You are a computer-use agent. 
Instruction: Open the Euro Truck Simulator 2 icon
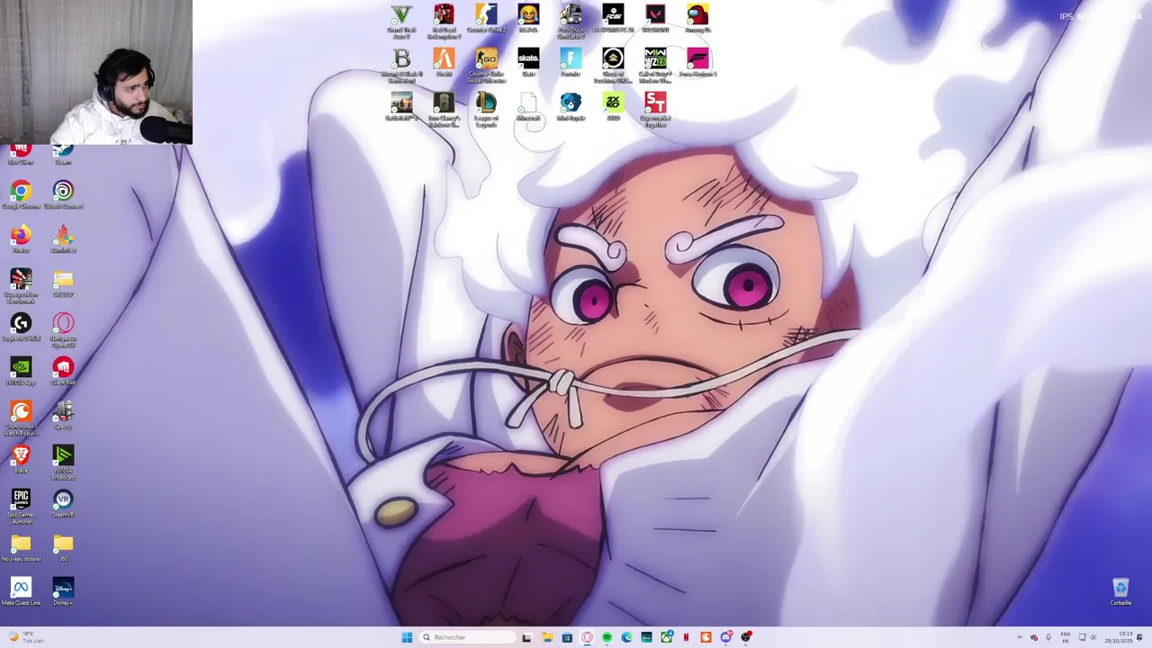(571, 21)
